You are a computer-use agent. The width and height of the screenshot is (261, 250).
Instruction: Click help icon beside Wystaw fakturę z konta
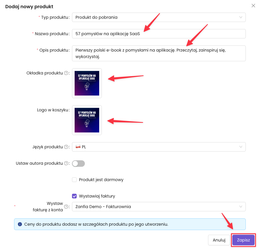click(66, 207)
